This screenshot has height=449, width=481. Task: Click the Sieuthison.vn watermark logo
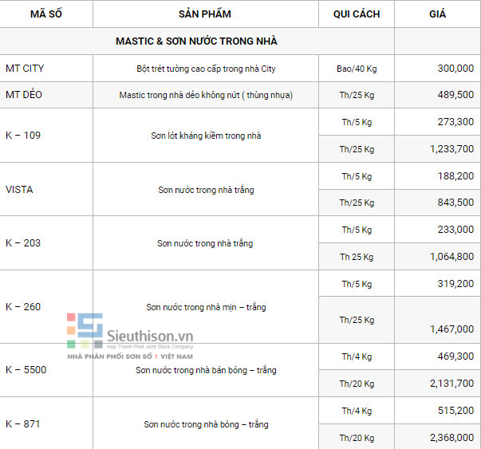point(130,336)
